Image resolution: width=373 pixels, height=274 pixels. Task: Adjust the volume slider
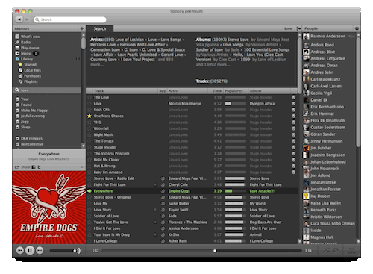(63, 251)
